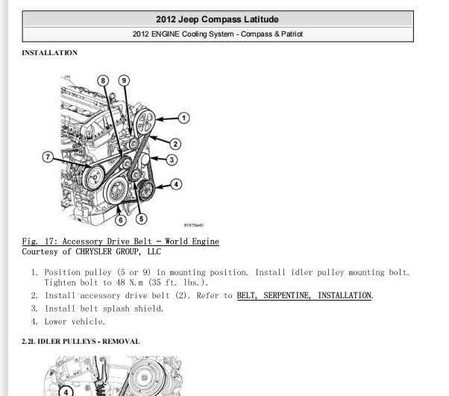Click the figure code '81878a40' under diagram
This screenshot has width=449, height=396.
pyautogui.click(x=194, y=225)
